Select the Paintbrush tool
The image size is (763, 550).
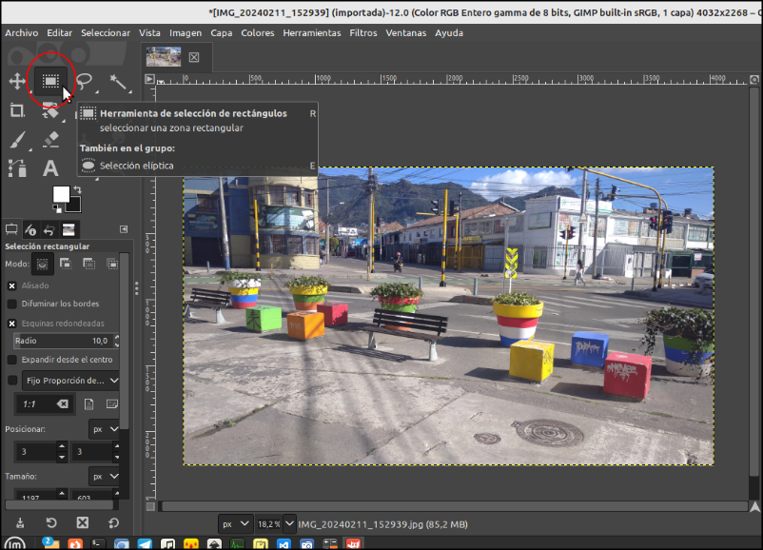pos(17,140)
